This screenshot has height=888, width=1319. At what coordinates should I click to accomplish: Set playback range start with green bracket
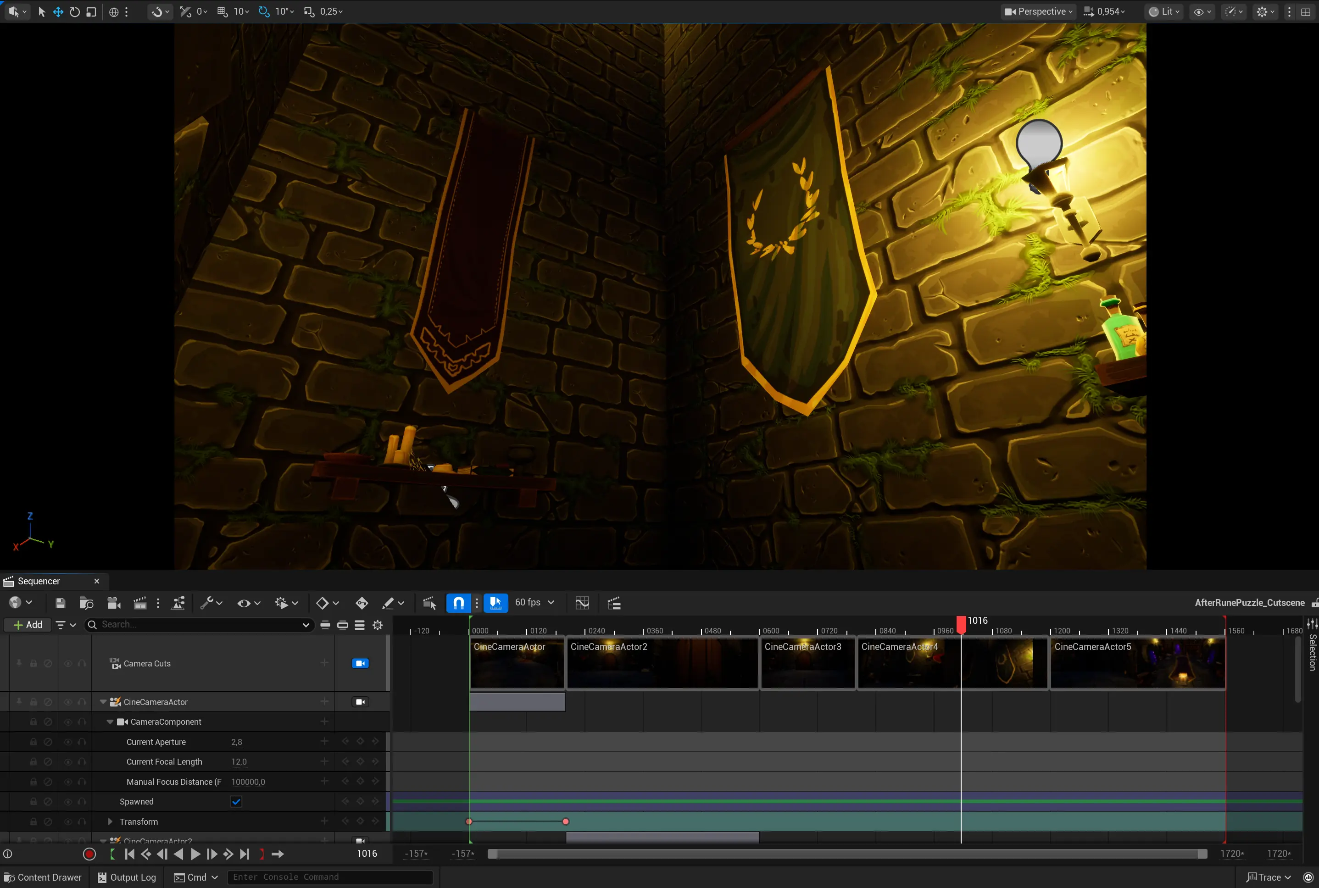click(112, 854)
